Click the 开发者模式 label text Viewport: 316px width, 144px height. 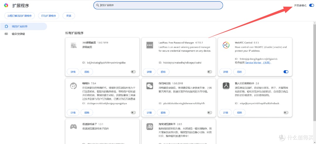click(x=300, y=6)
